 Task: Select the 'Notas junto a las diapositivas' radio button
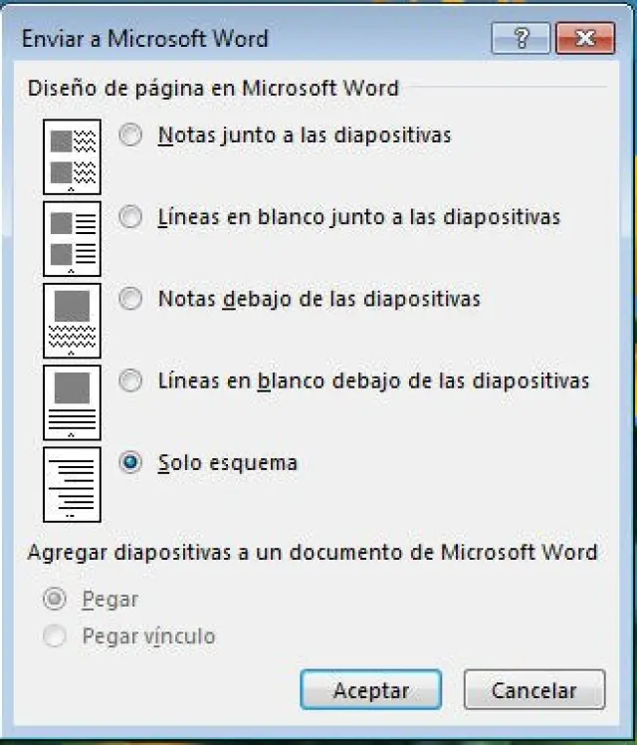pyautogui.click(x=130, y=135)
